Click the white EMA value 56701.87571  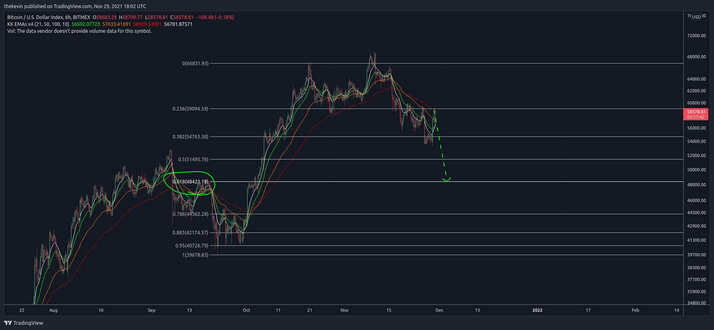(x=178, y=24)
